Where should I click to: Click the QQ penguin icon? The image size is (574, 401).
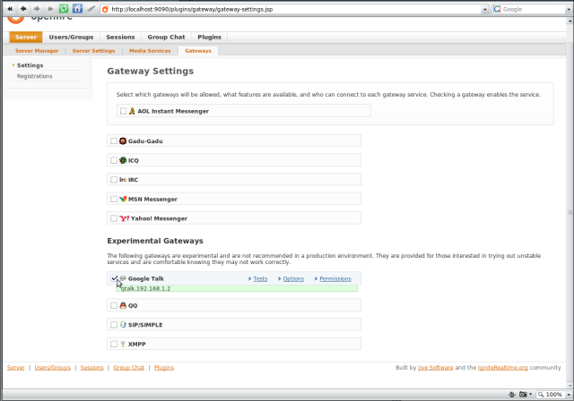123,305
